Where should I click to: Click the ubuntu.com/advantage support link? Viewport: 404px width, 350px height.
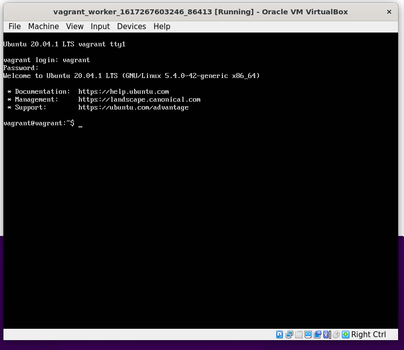click(x=133, y=107)
